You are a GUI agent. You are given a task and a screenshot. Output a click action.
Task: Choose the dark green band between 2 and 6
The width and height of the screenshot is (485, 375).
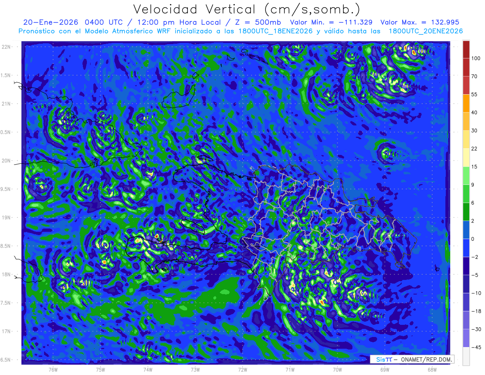coord(466,212)
